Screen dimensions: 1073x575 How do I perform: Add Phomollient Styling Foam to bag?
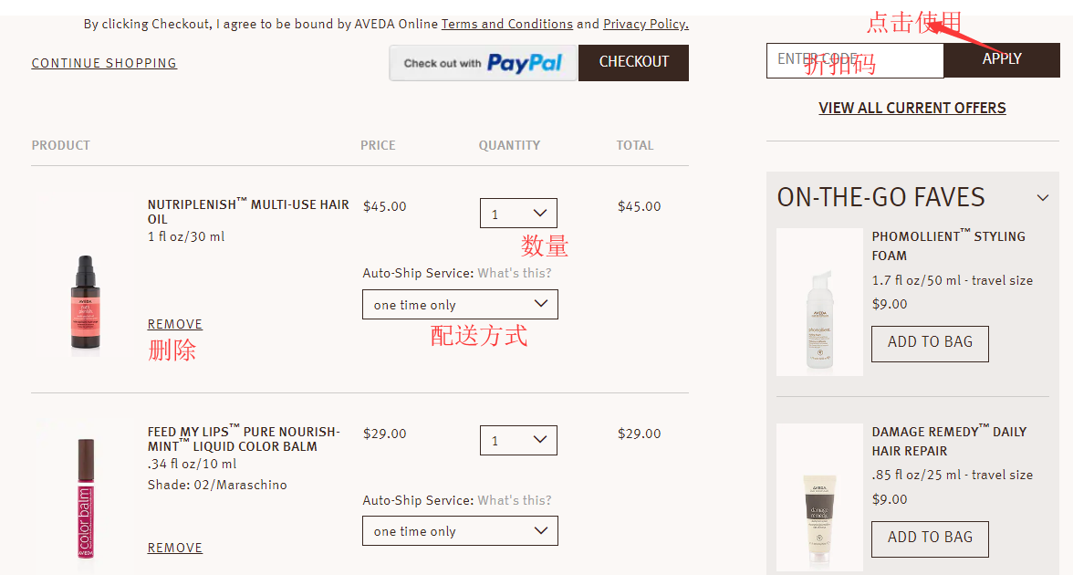pos(930,343)
